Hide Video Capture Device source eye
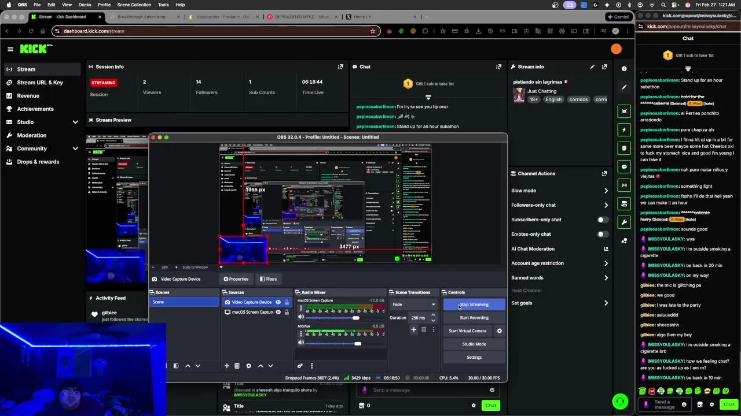The image size is (741, 416). tap(278, 302)
